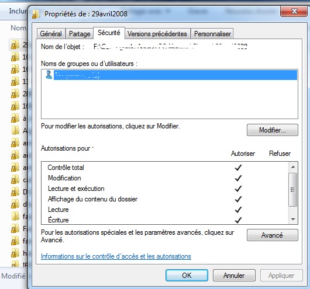This screenshot has height=289, width=310.
Task: Select the locked folder icon beside 'à' in Explorer
Action: click(x=15, y=118)
